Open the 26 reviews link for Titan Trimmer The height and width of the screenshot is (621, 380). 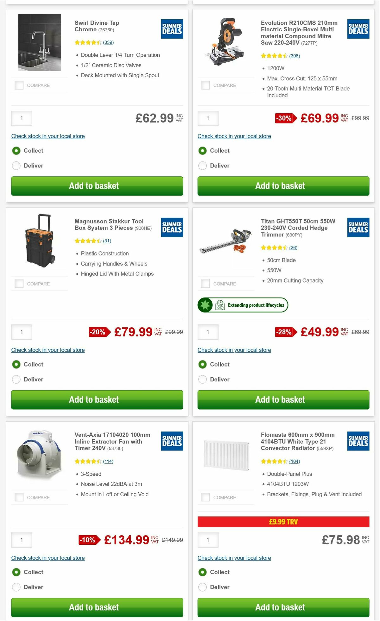(x=293, y=248)
